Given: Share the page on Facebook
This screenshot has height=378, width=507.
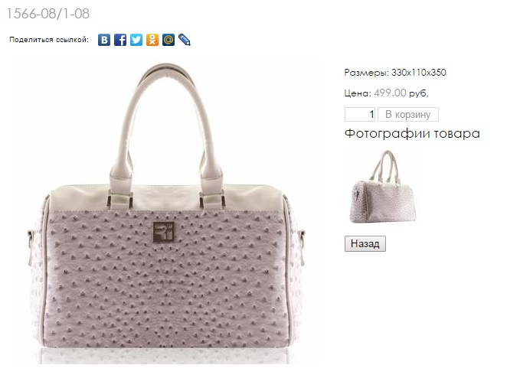Looking at the screenshot, I should click(x=120, y=40).
